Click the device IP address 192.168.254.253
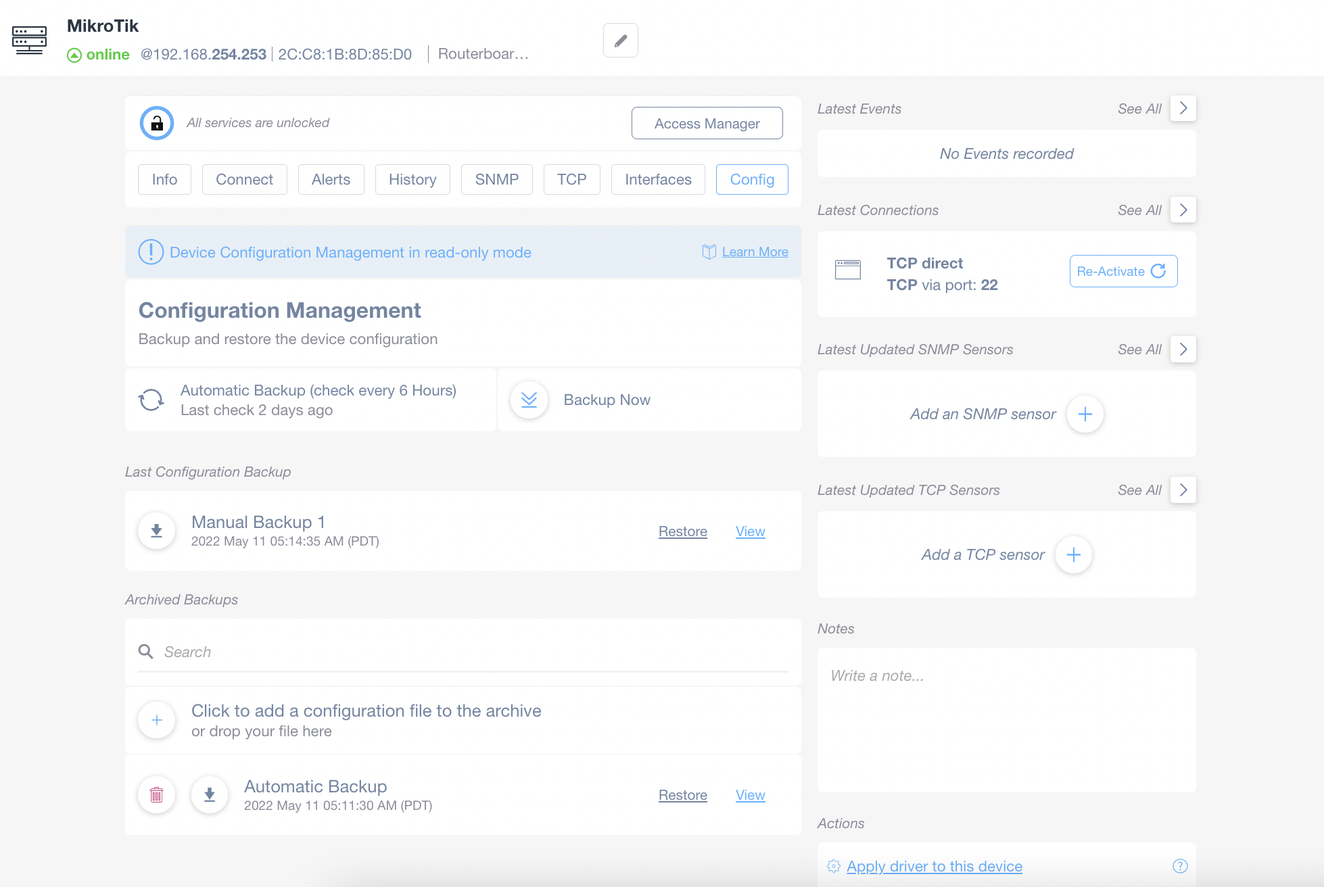 (203, 54)
